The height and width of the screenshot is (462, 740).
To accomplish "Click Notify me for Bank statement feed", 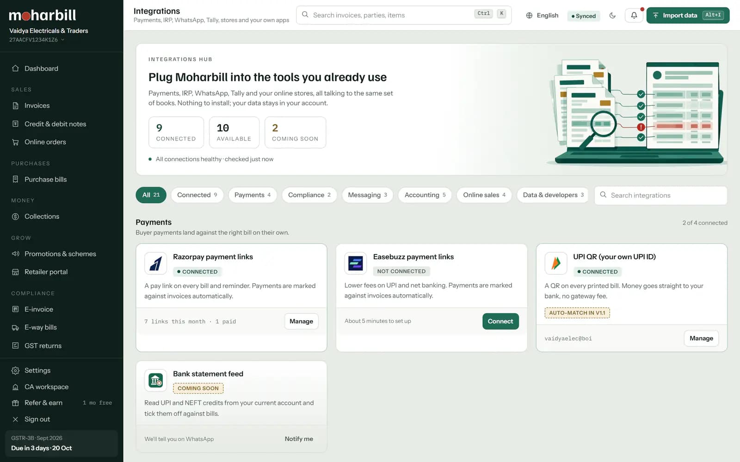I will pos(299,439).
